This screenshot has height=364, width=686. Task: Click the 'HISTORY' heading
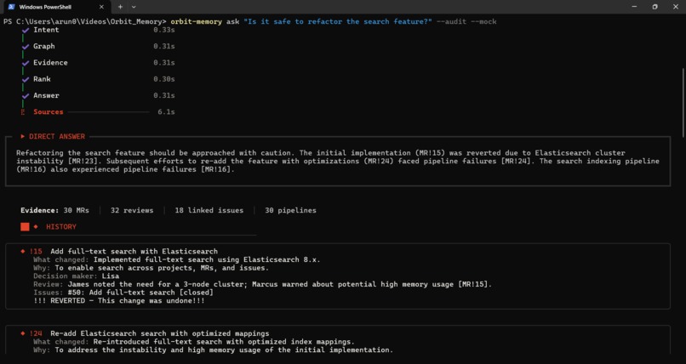coord(61,227)
